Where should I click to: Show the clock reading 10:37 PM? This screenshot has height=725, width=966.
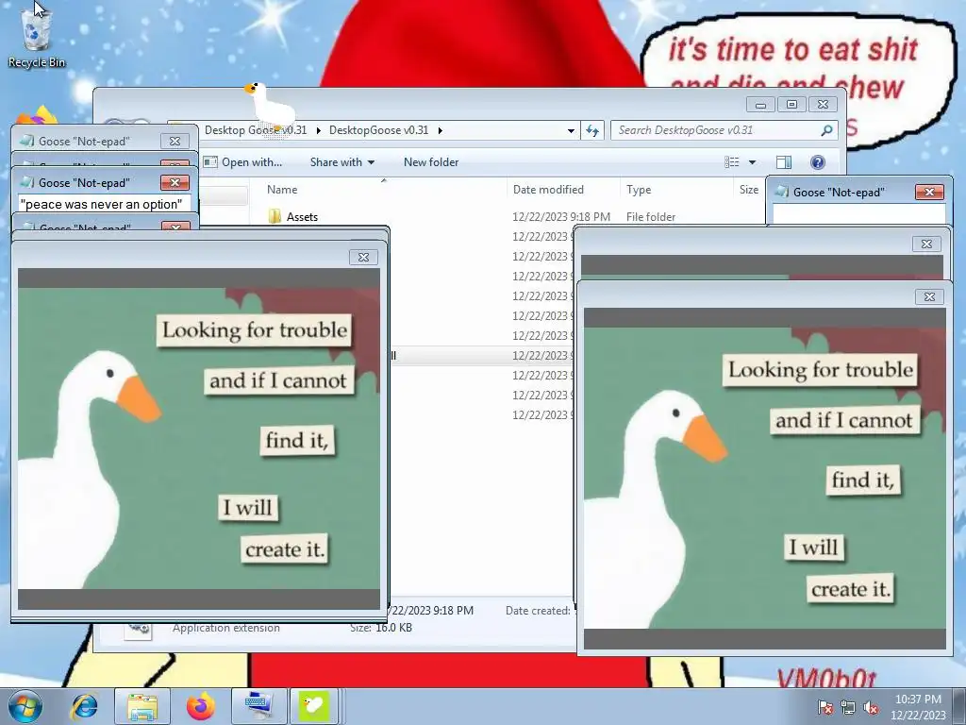918,700
